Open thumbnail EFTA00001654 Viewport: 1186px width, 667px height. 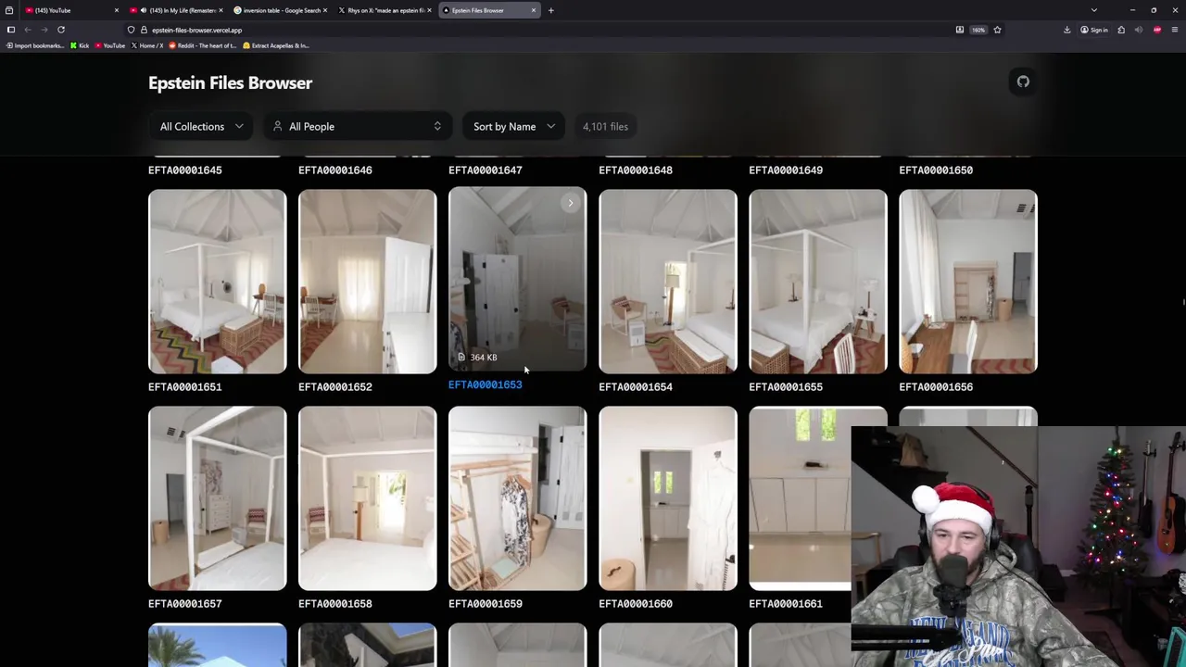click(x=668, y=282)
